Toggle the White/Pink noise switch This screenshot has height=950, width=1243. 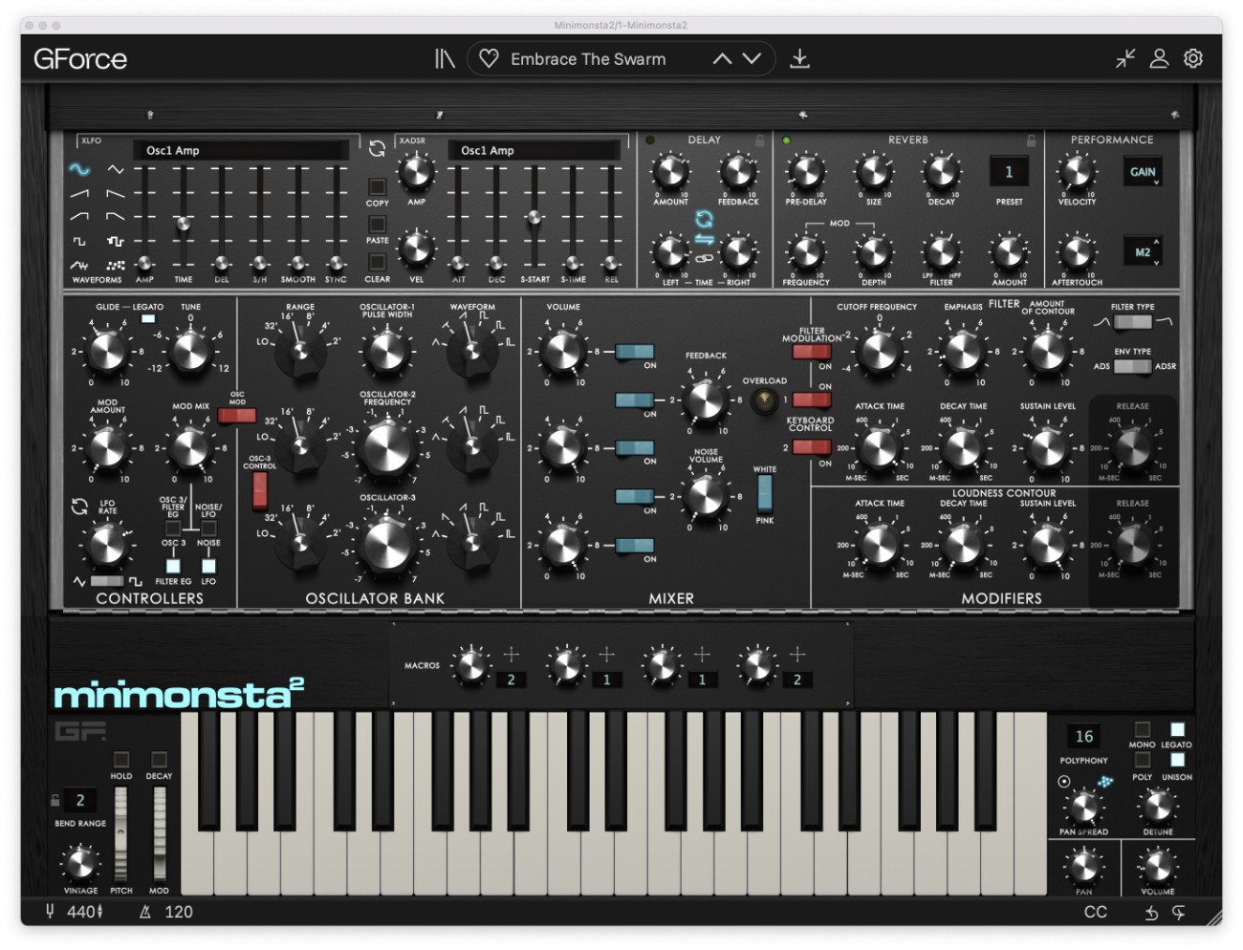click(x=765, y=493)
